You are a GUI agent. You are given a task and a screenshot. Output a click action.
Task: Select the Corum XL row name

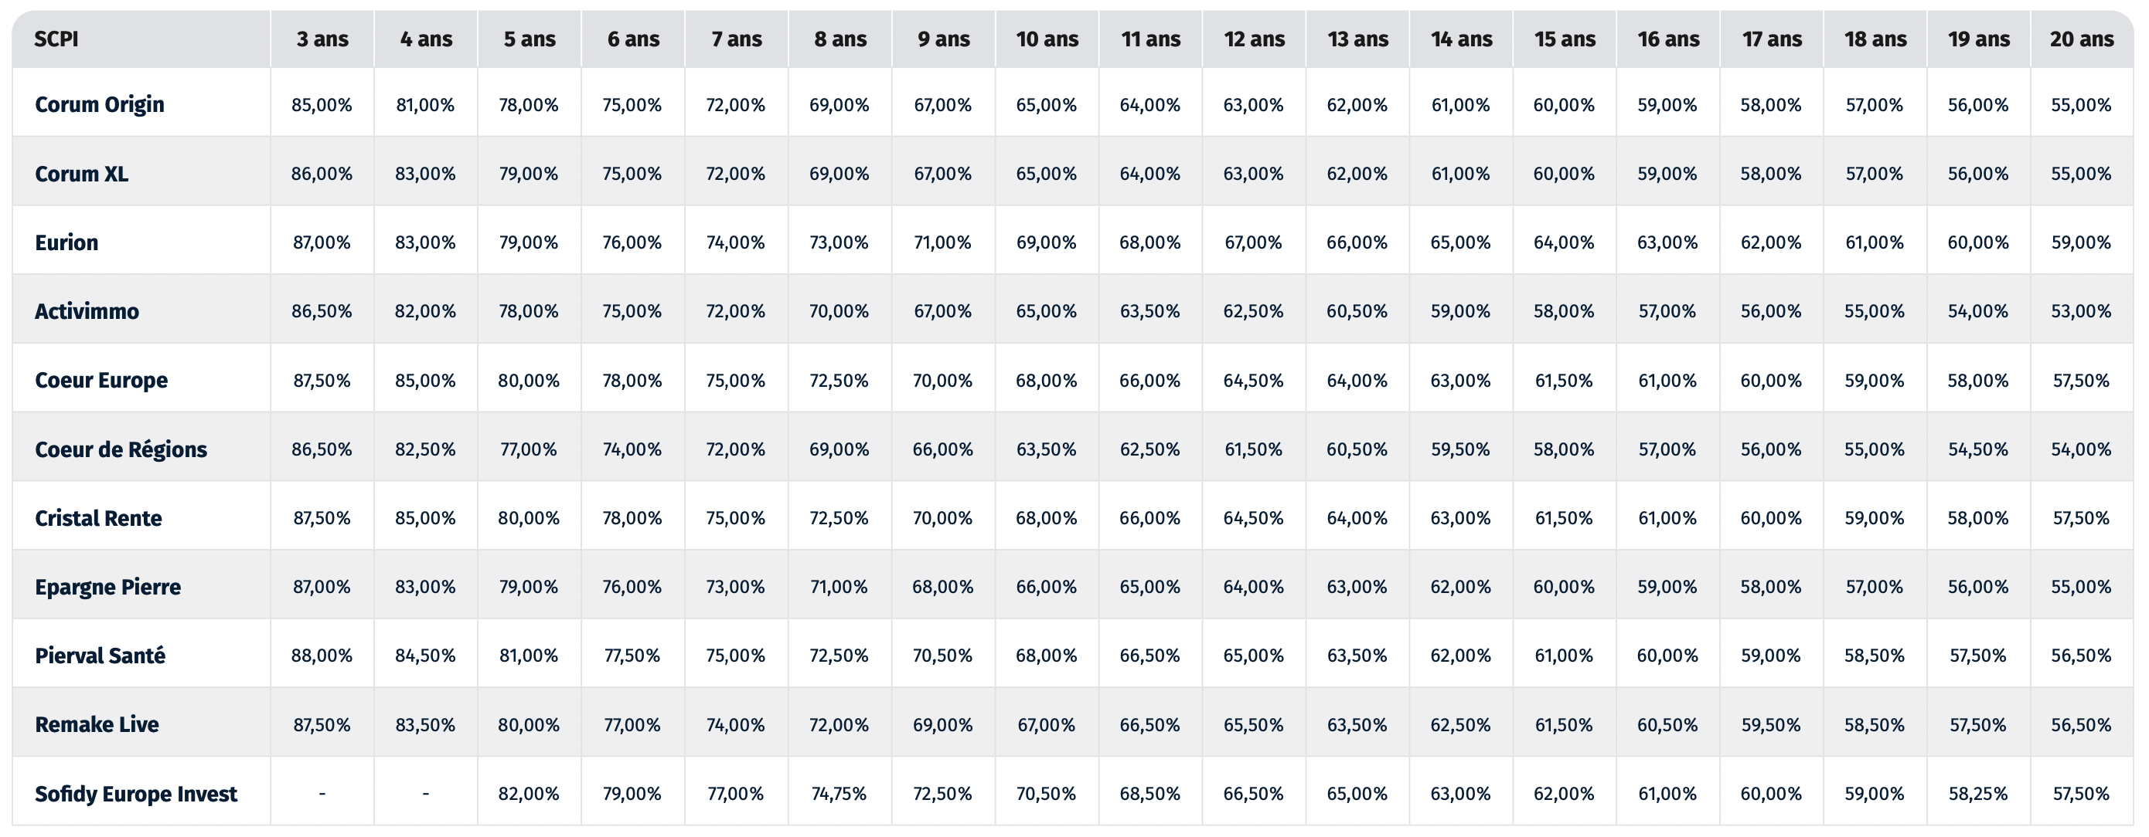point(82,174)
